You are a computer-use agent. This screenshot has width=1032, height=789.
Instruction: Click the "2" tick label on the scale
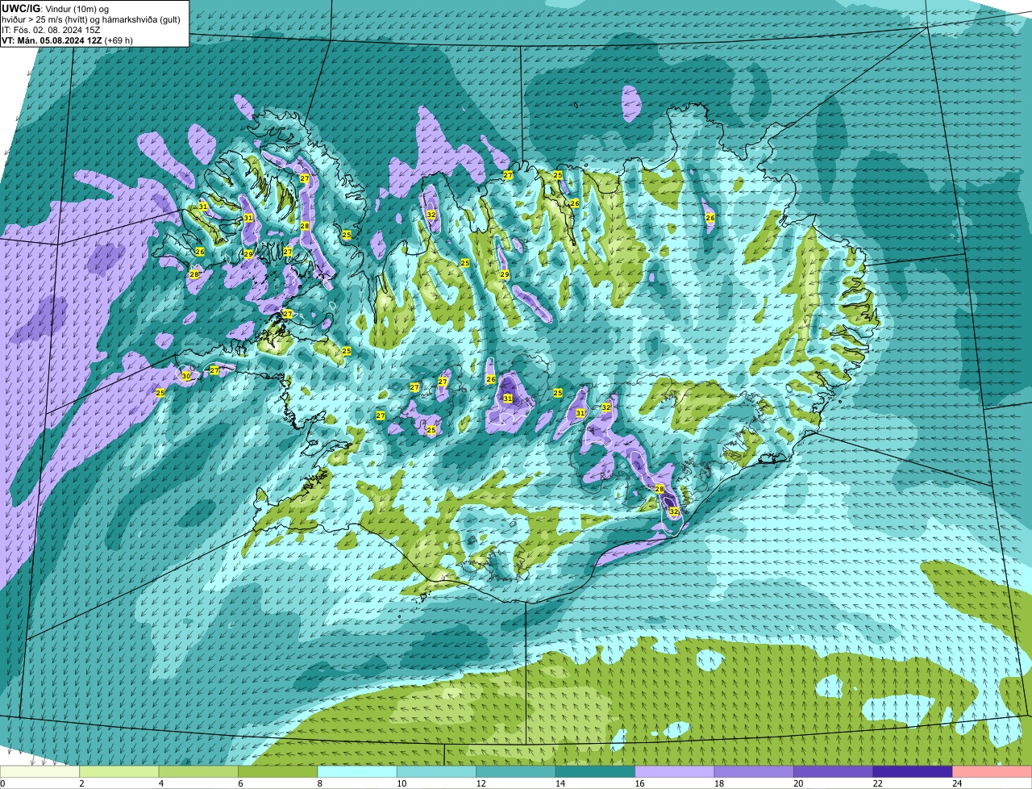pos(81,783)
